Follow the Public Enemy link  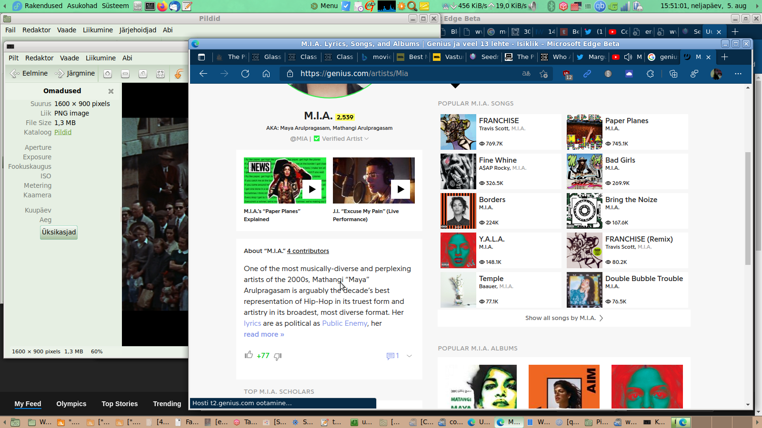345,323
